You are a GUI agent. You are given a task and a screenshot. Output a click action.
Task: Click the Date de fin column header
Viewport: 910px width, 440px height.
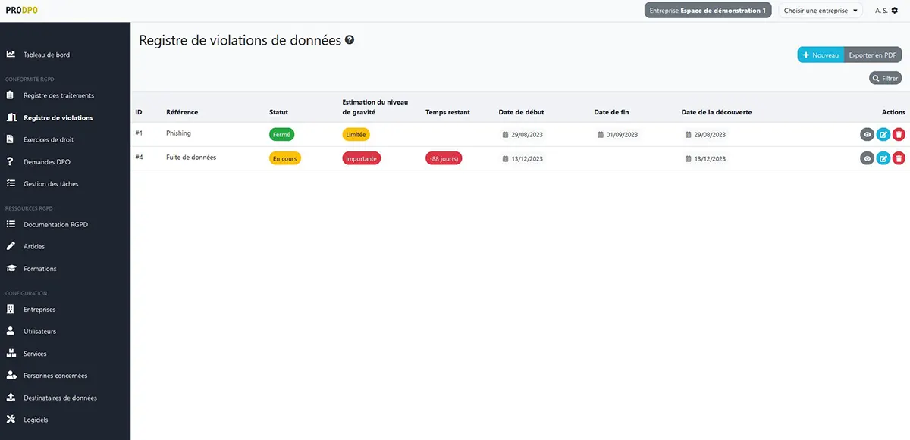click(x=611, y=112)
